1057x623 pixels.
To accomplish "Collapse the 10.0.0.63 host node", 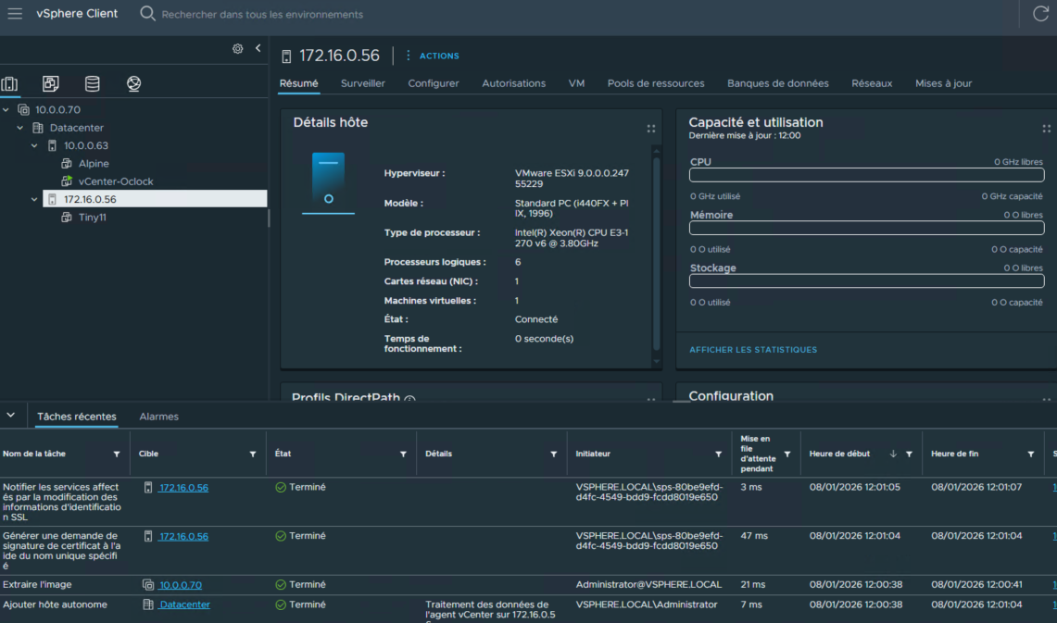I will point(34,145).
